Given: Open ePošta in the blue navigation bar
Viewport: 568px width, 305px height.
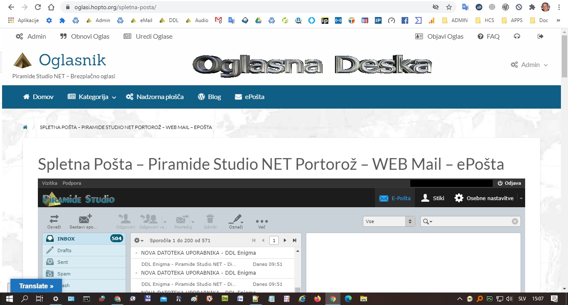Looking at the screenshot, I should tap(250, 97).
